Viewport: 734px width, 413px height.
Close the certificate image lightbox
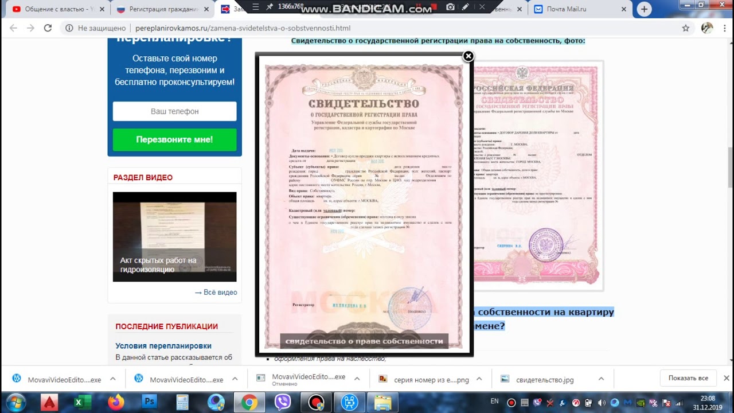468,56
